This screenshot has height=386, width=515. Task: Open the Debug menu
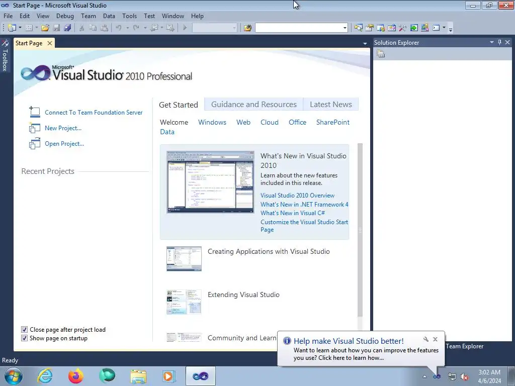(65, 16)
